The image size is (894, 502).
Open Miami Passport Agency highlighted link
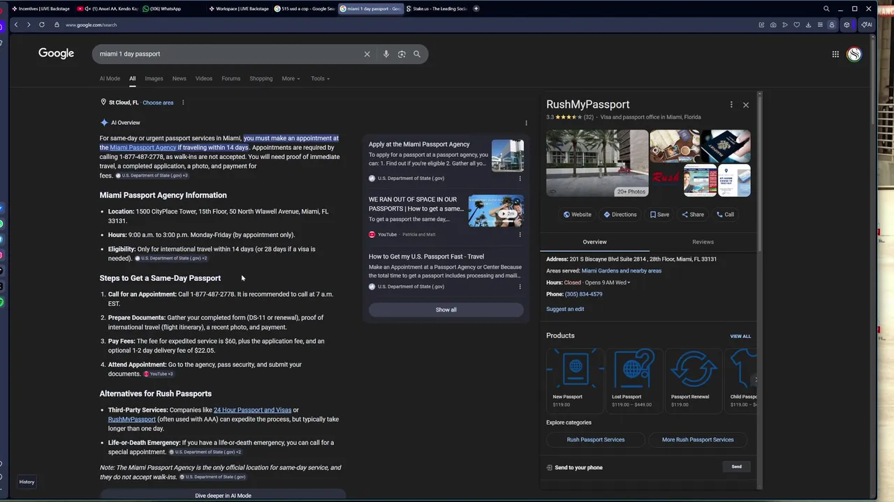coord(143,147)
